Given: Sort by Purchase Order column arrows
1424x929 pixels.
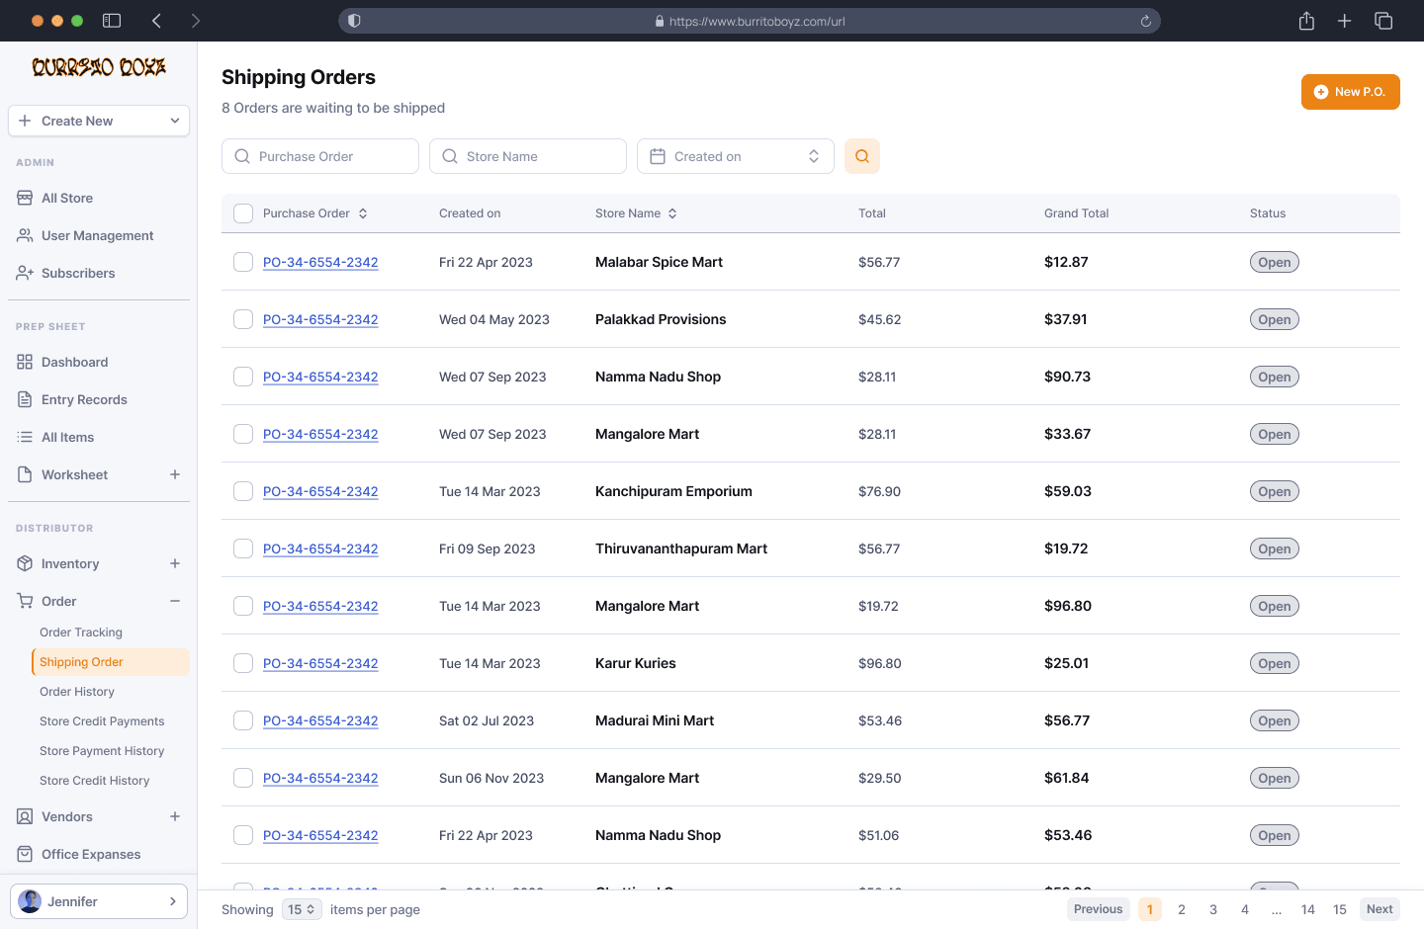Looking at the screenshot, I should pyautogui.click(x=363, y=213).
